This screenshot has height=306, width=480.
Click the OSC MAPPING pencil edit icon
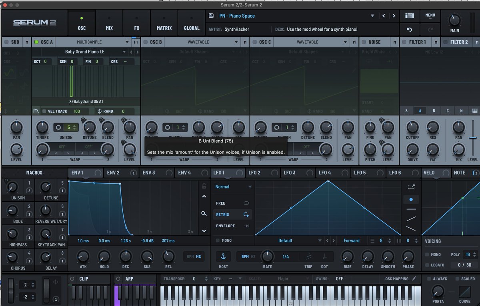[x=414, y=278]
